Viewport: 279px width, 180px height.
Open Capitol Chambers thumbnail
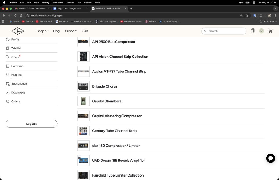click(83, 101)
